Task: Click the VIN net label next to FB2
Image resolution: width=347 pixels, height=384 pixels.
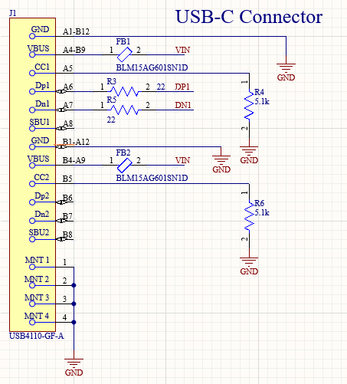Action: tap(182, 160)
